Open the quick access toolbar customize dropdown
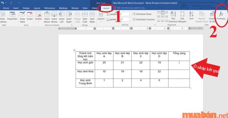This screenshot has height=118, width=228. tap(19, 3)
